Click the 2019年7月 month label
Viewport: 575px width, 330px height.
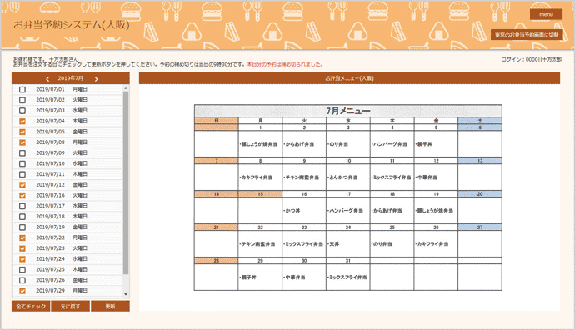click(x=70, y=78)
